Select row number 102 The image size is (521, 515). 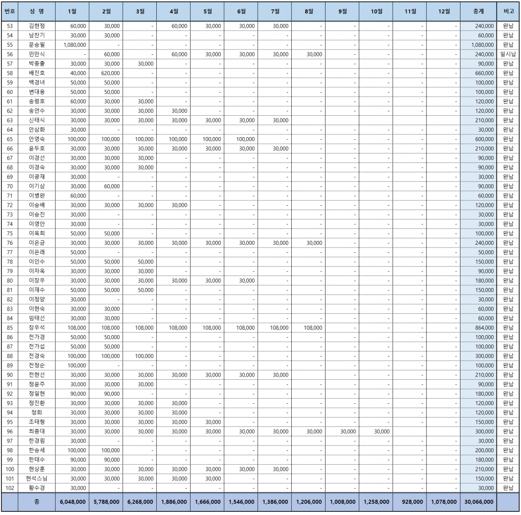[10, 488]
